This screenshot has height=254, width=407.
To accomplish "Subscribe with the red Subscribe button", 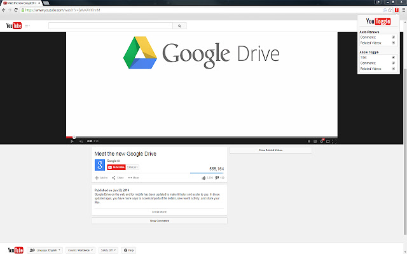I will (x=116, y=167).
